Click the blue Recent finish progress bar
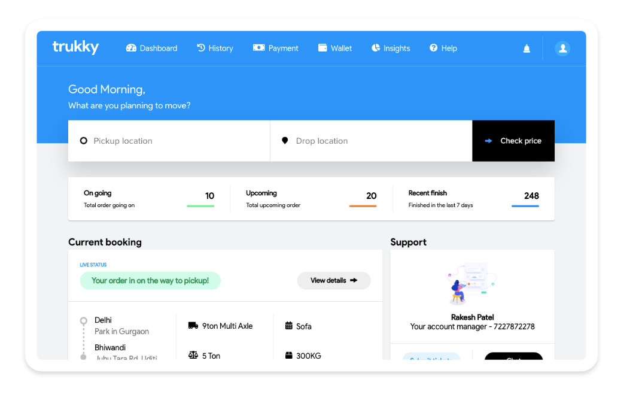 tap(525, 206)
